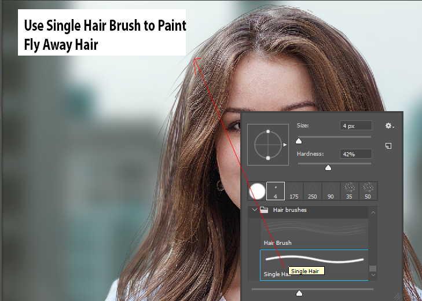Viewport: 422px width, 301px height.
Task: Click the bottom handle dot on the brush angle circle
Action: click(268, 158)
